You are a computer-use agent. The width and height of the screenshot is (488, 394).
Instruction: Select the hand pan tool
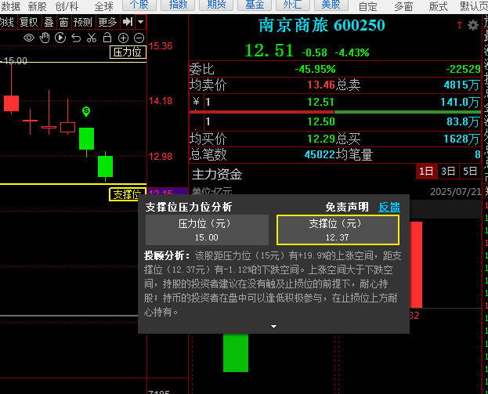point(45,38)
